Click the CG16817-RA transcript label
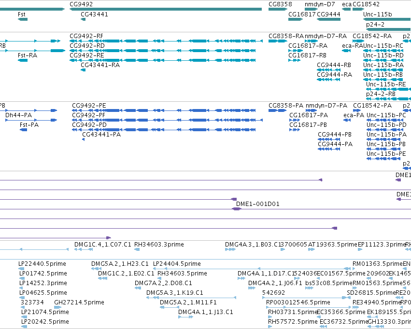 click(x=308, y=46)
